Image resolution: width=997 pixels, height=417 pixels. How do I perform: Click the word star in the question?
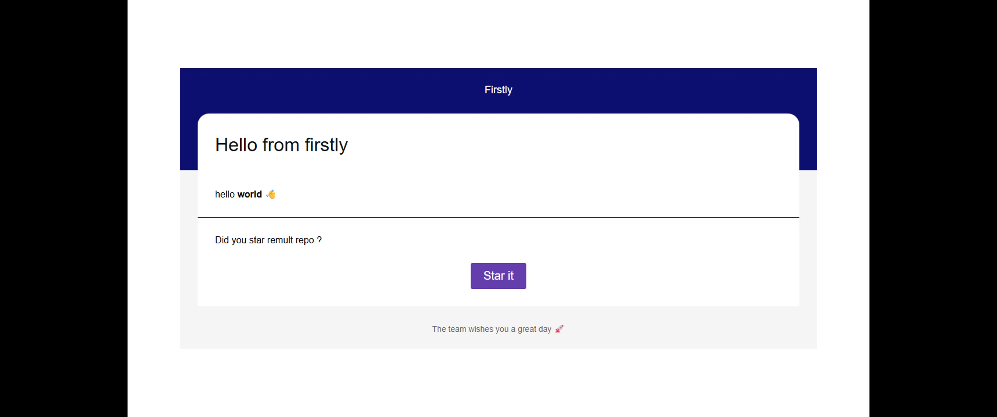click(x=256, y=240)
